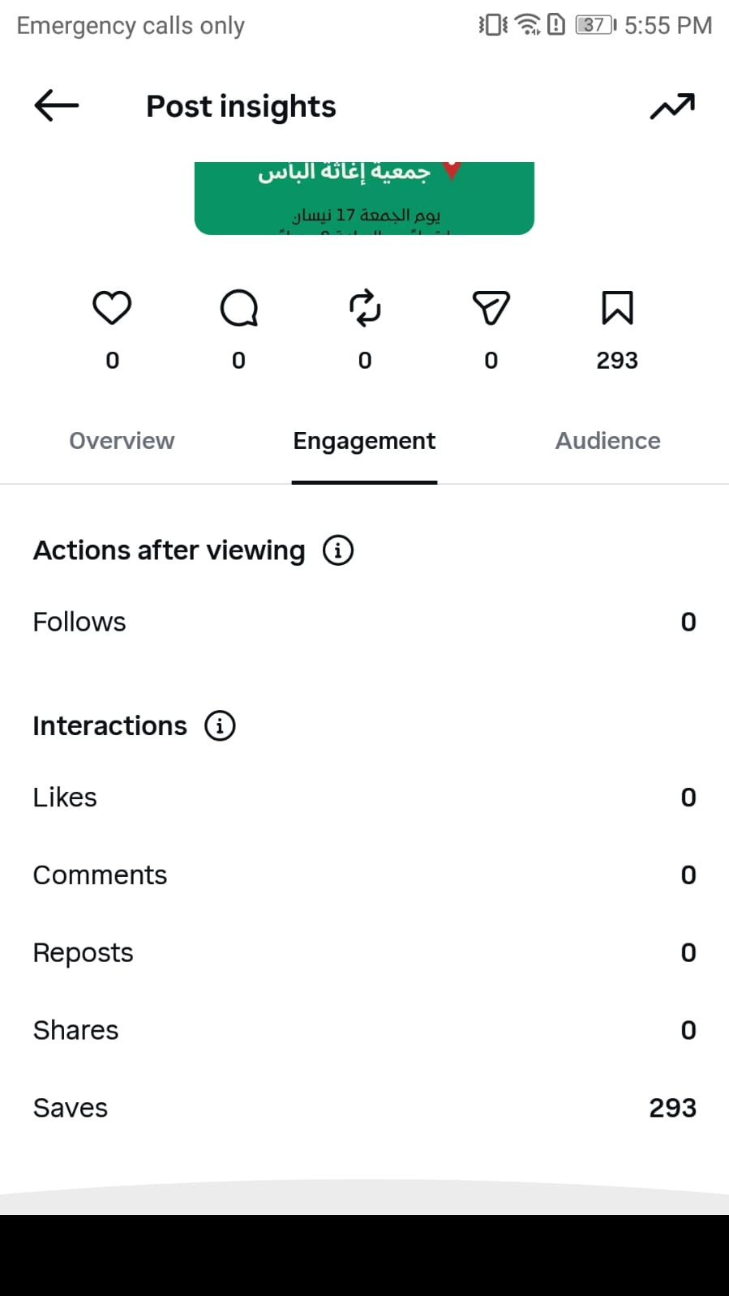Open info icon beside Interactions
The image size is (729, 1296).
click(x=220, y=725)
